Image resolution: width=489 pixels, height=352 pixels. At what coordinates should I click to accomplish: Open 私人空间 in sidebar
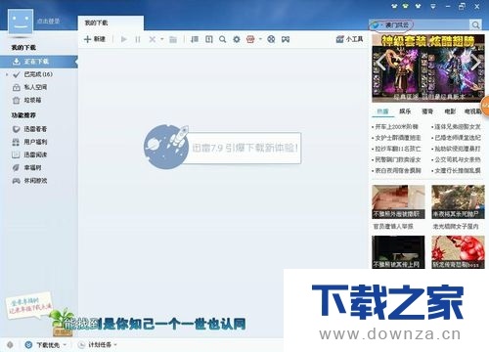tap(35, 87)
